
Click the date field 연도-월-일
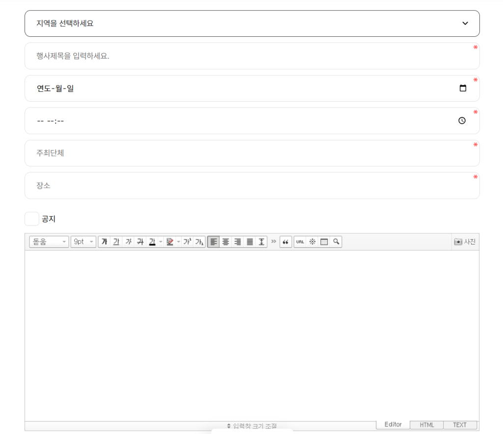pos(252,88)
